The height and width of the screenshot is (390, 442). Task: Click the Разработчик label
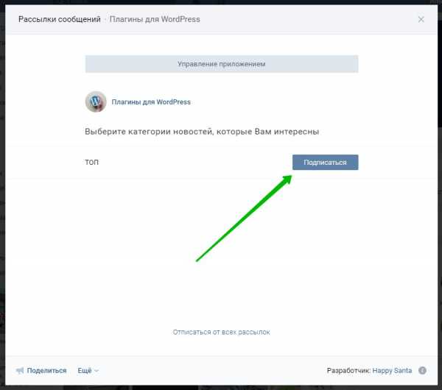coord(348,371)
